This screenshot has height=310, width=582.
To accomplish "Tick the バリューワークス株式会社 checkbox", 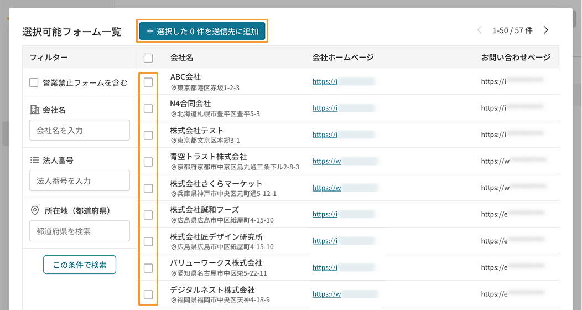I will [x=148, y=268].
